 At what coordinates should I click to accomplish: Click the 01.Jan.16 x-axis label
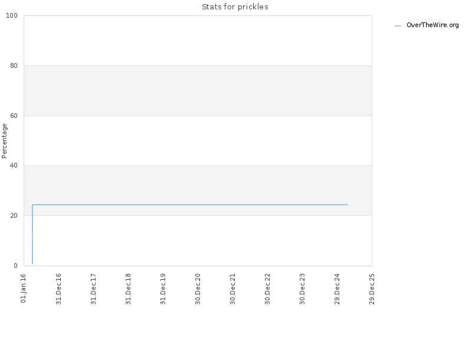24,288
